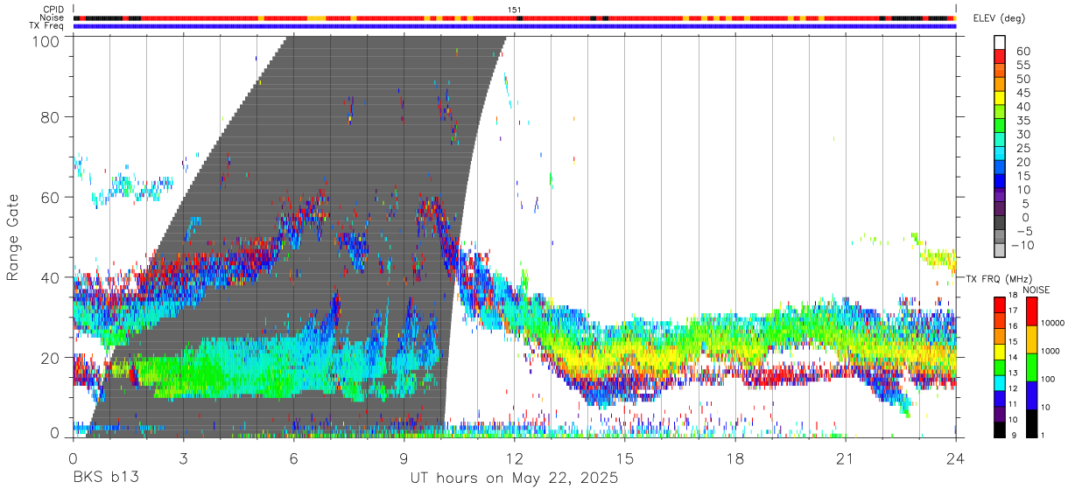1075x496 pixels.
Task: Click the red-yellow Noise strip above the plot
Action: tap(514, 17)
